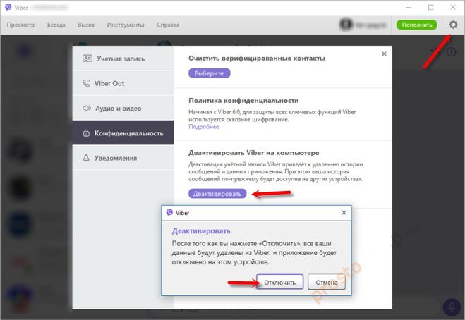The height and width of the screenshot is (320, 465).
Task: Confirm with the Отключить button
Action: [280, 282]
